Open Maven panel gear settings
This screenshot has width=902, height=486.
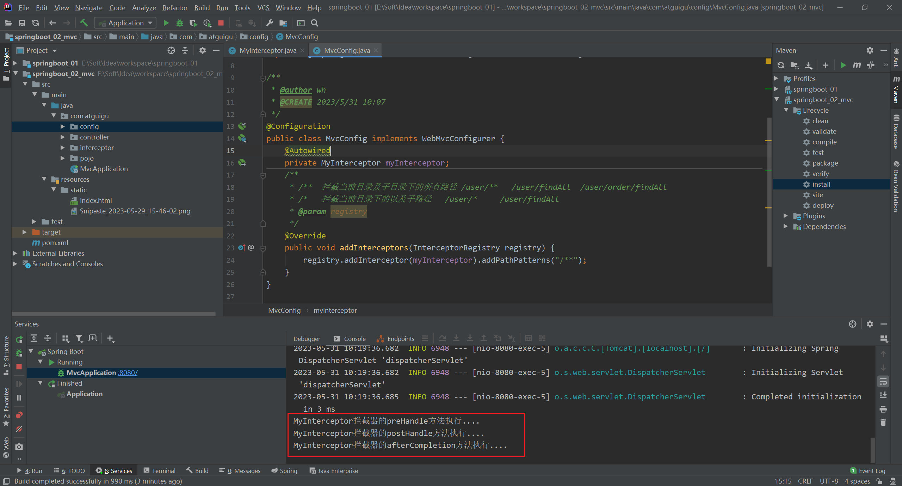click(870, 50)
